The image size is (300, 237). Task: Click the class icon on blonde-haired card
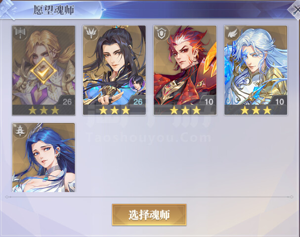pos(20,34)
